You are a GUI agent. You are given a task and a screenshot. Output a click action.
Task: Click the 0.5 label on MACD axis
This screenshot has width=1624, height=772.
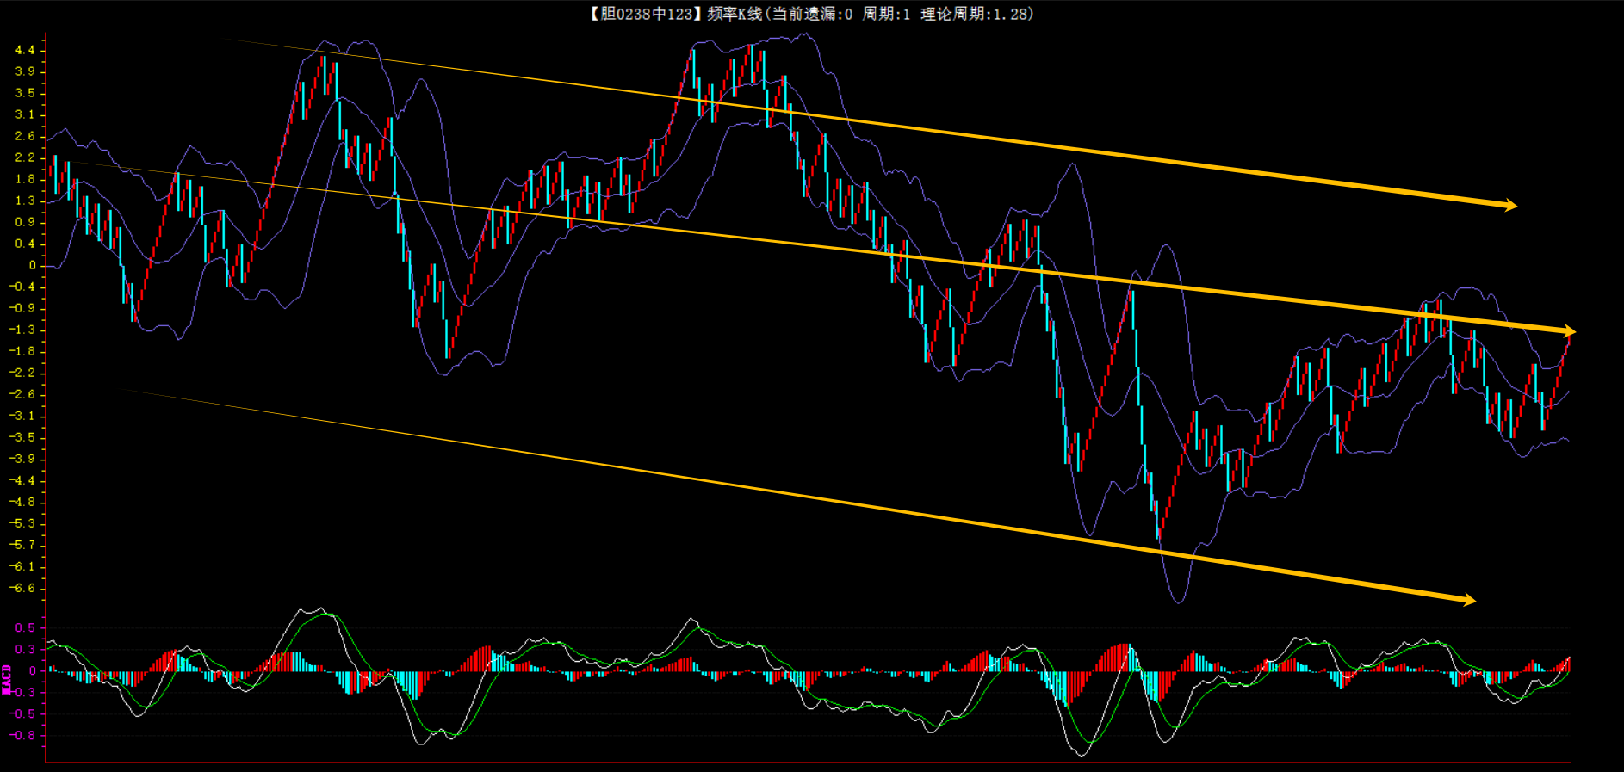pos(25,627)
